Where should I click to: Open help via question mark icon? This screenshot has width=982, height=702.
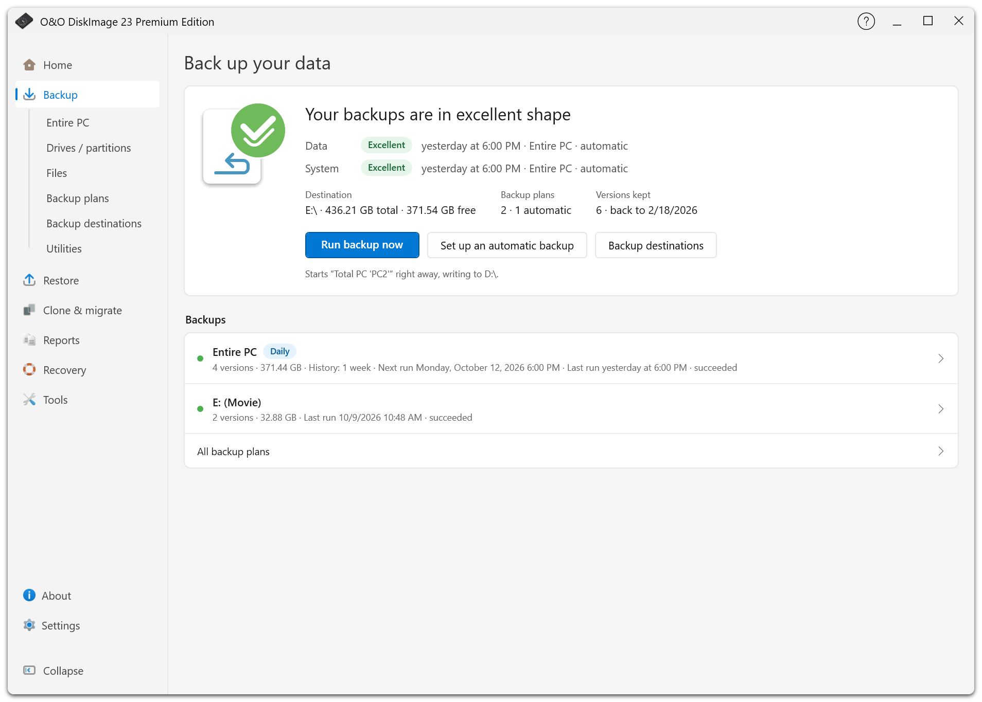pyautogui.click(x=866, y=21)
